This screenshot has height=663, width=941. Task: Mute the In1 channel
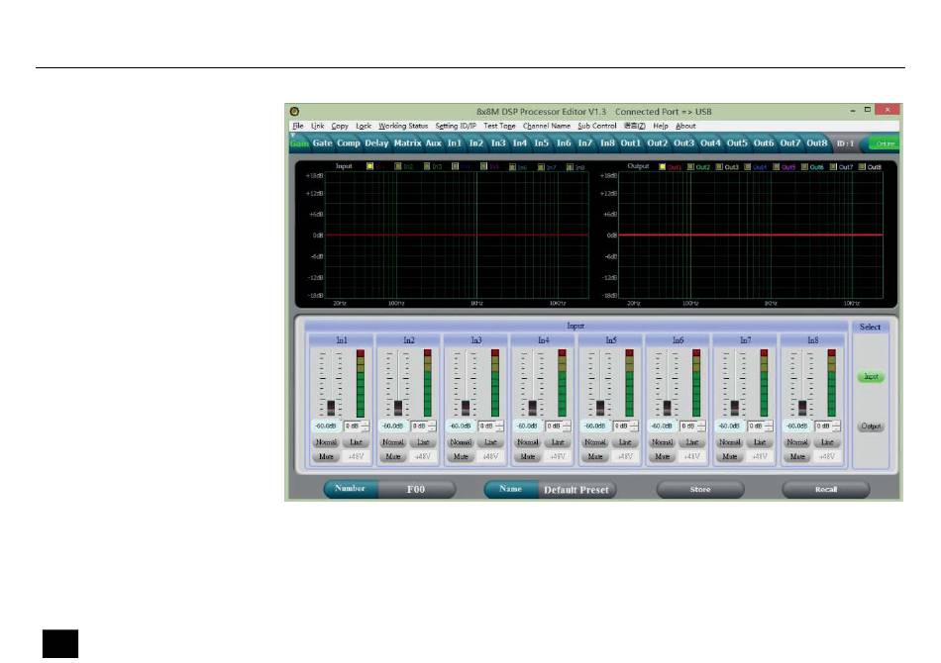click(326, 457)
